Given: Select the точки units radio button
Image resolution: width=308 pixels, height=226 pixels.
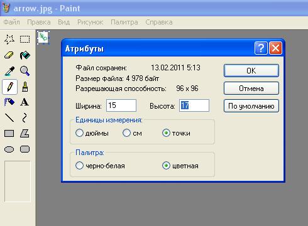Looking at the screenshot, I should click(x=166, y=133).
